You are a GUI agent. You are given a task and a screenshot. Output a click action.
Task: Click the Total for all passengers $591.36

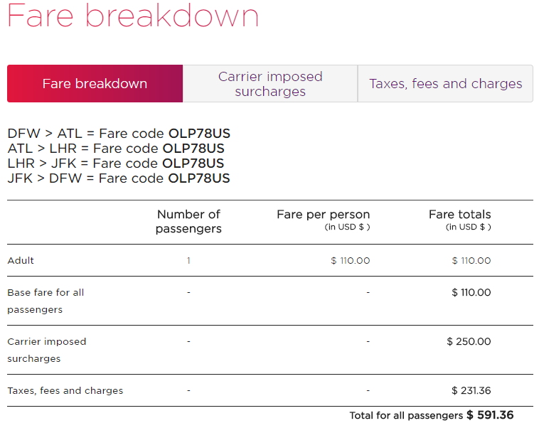click(x=432, y=415)
